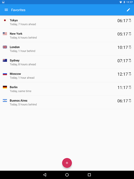The height and width of the screenshot is (179, 134).
Task: Tap the red plus add-city button
Action: click(x=67, y=163)
